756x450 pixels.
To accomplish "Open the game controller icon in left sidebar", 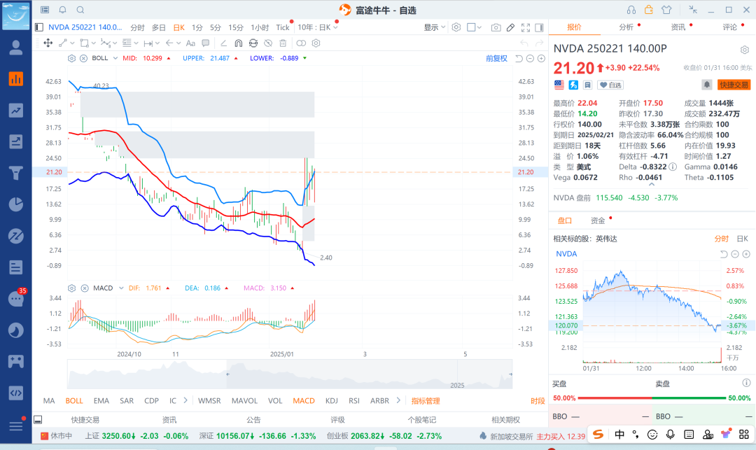I will 16,361.
